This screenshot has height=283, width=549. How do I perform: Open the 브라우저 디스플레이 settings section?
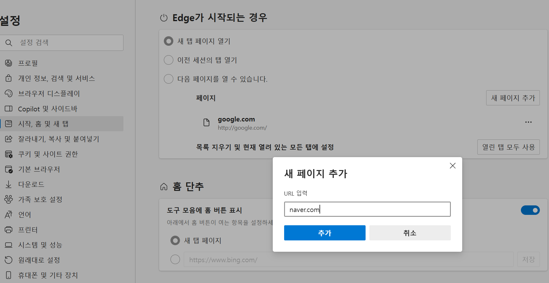[x=62, y=93]
